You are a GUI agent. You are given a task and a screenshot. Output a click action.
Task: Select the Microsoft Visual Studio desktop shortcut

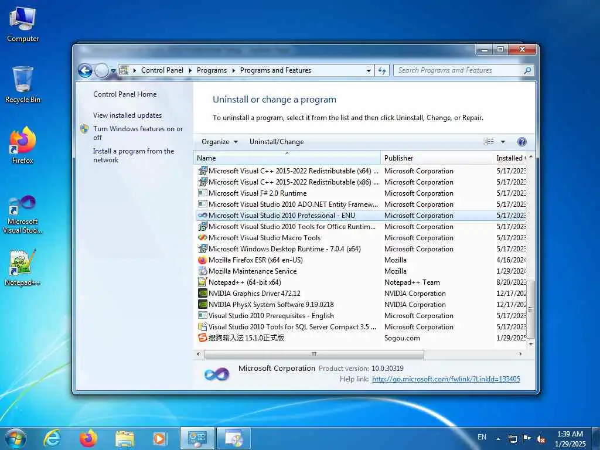(x=23, y=214)
